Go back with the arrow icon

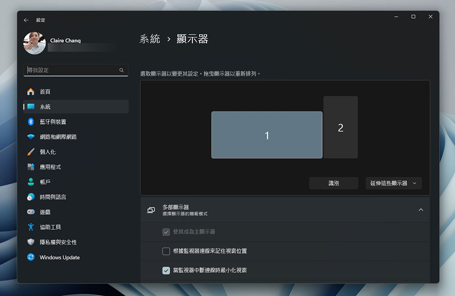click(26, 20)
